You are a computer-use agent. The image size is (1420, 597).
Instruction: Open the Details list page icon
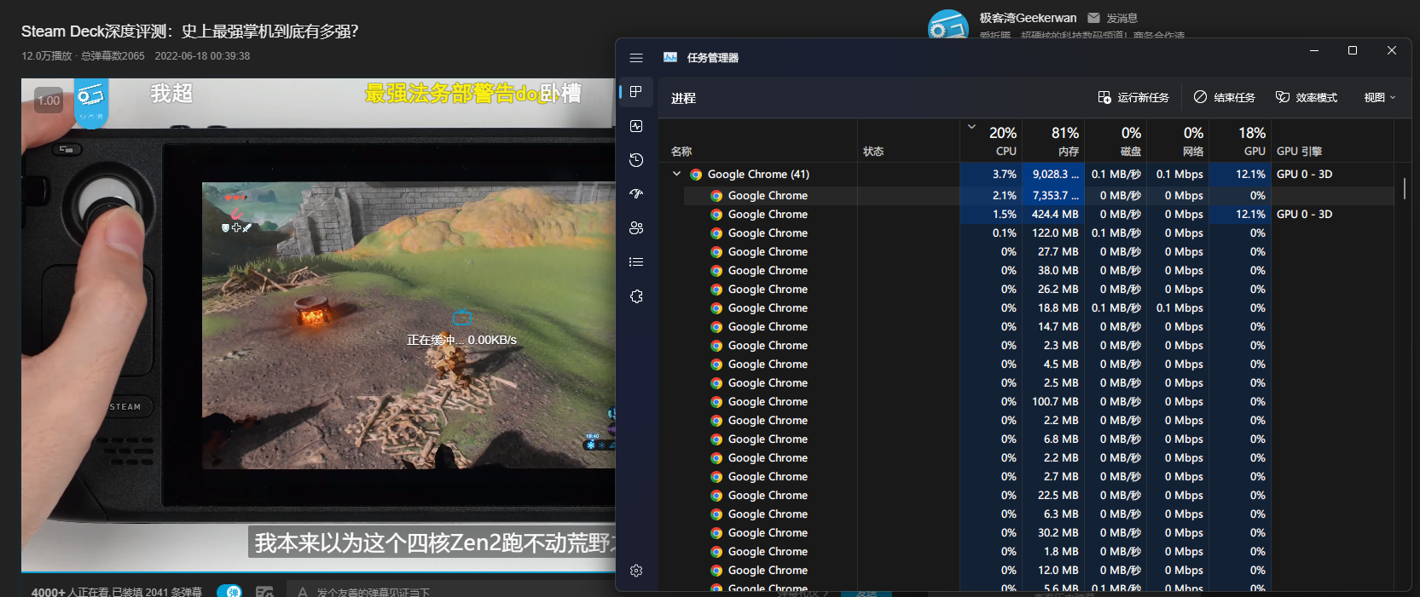click(x=636, y=262)
